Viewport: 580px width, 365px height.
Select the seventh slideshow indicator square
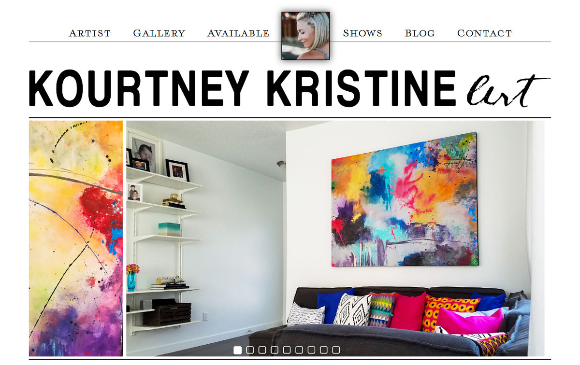[312, 350]
